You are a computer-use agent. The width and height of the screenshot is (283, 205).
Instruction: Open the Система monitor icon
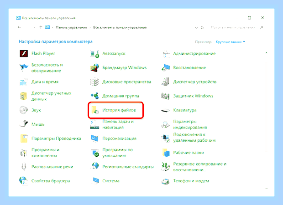point(96,181)
